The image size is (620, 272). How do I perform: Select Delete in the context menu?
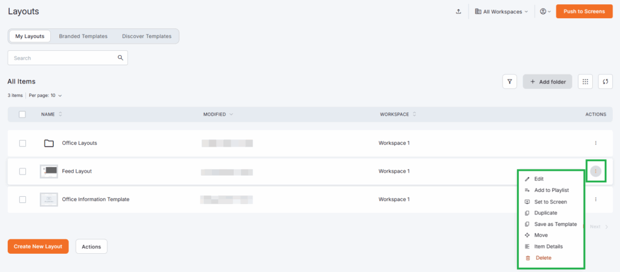tap(543, 258)
